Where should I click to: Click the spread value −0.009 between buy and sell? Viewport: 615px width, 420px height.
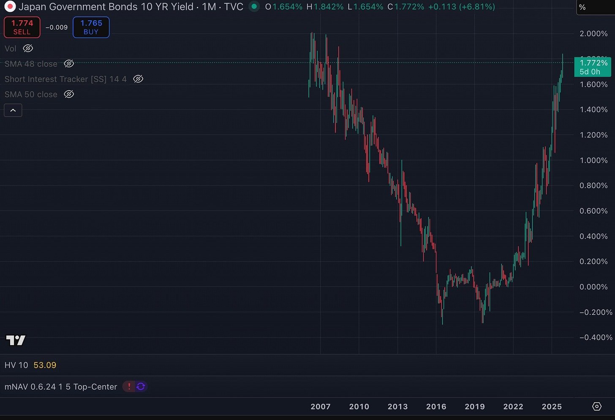click(56, 27)
